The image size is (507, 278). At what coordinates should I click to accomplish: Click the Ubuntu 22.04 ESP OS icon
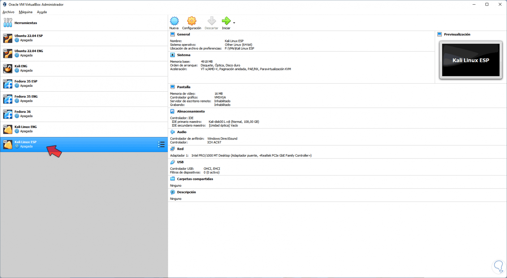8,38
